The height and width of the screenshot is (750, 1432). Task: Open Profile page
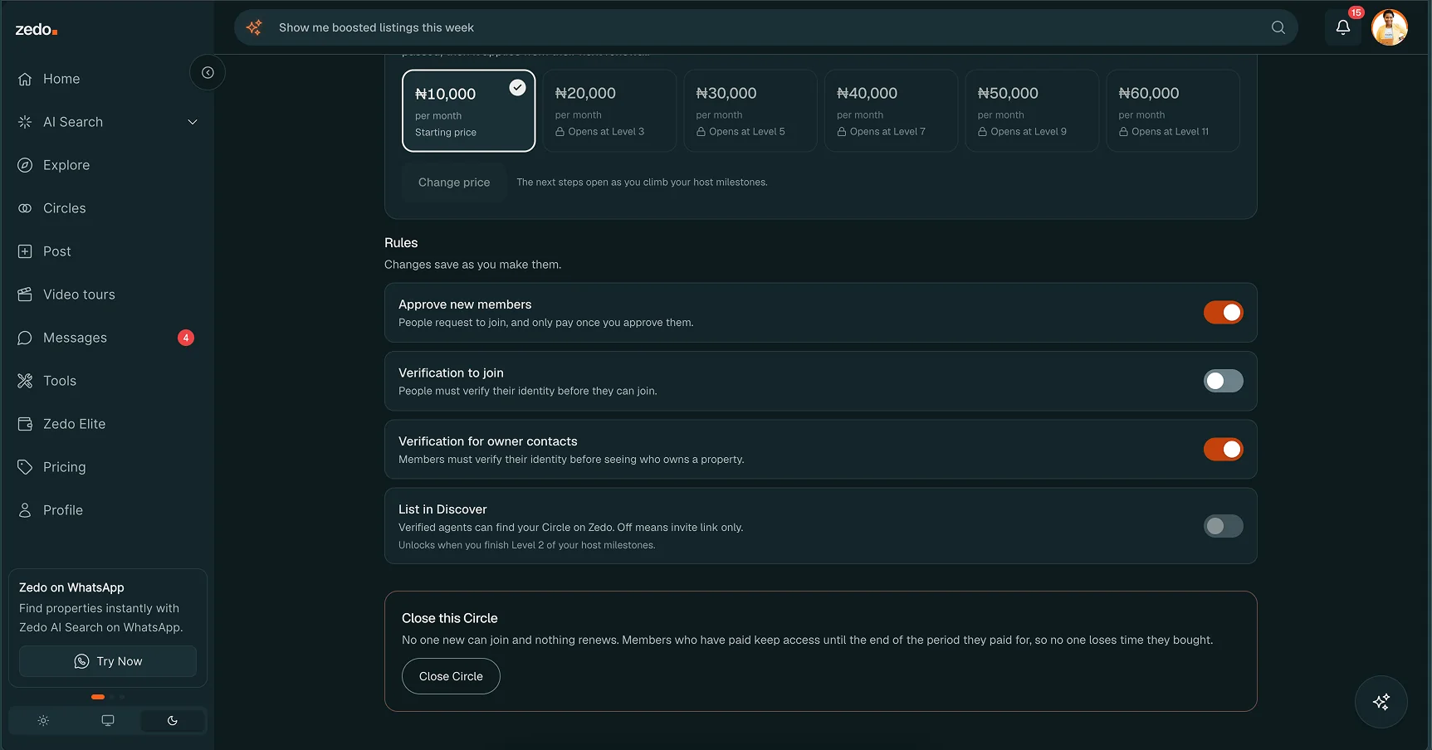click(x=108, y=510)
